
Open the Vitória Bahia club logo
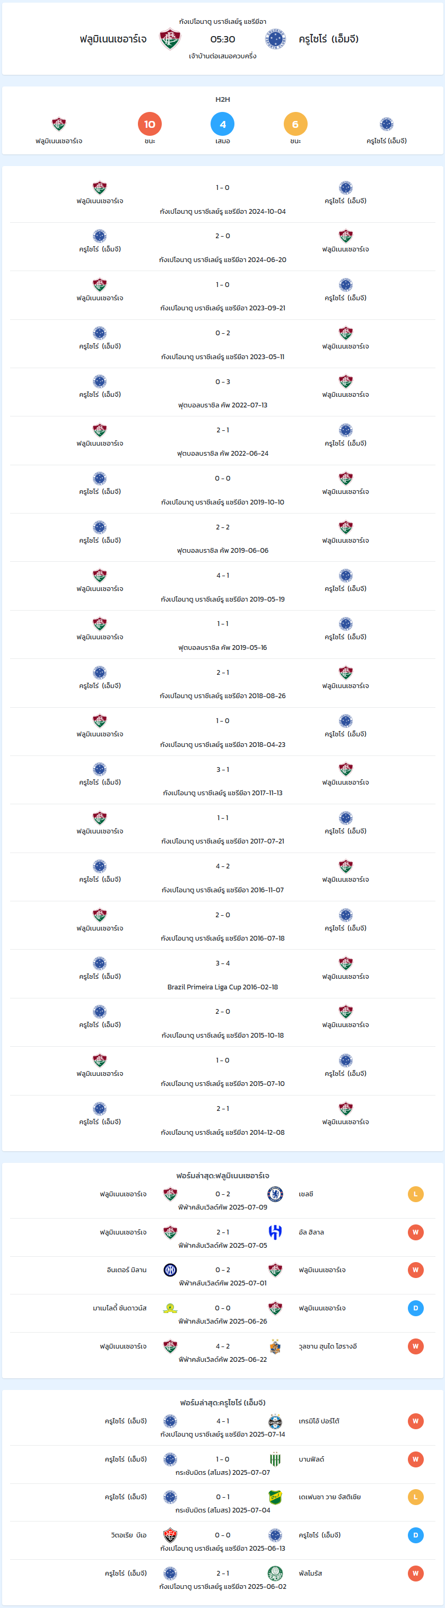click(x=170, y=1535)
